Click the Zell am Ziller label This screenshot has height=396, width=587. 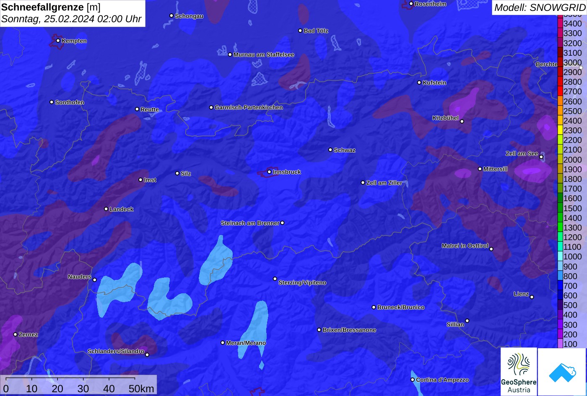pos(384,183)
